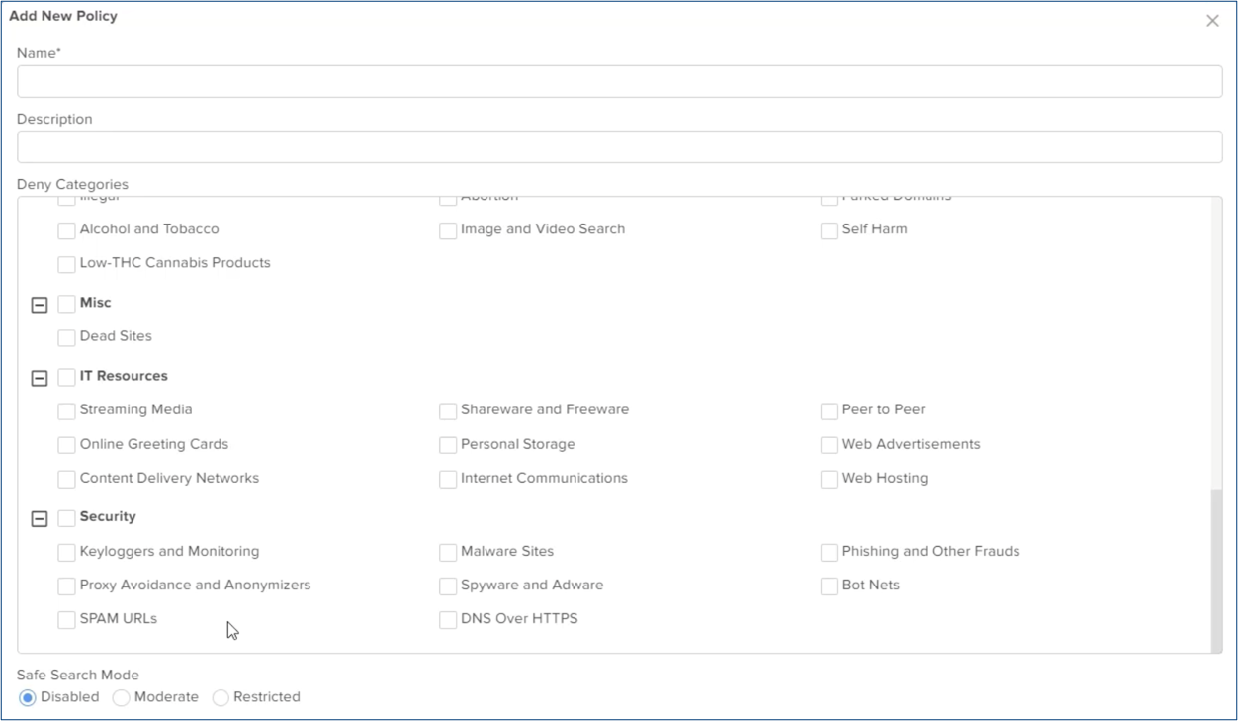Close the Add New Policy dialog
This screenshot has height=721, width=1238.
point(1215,20)
